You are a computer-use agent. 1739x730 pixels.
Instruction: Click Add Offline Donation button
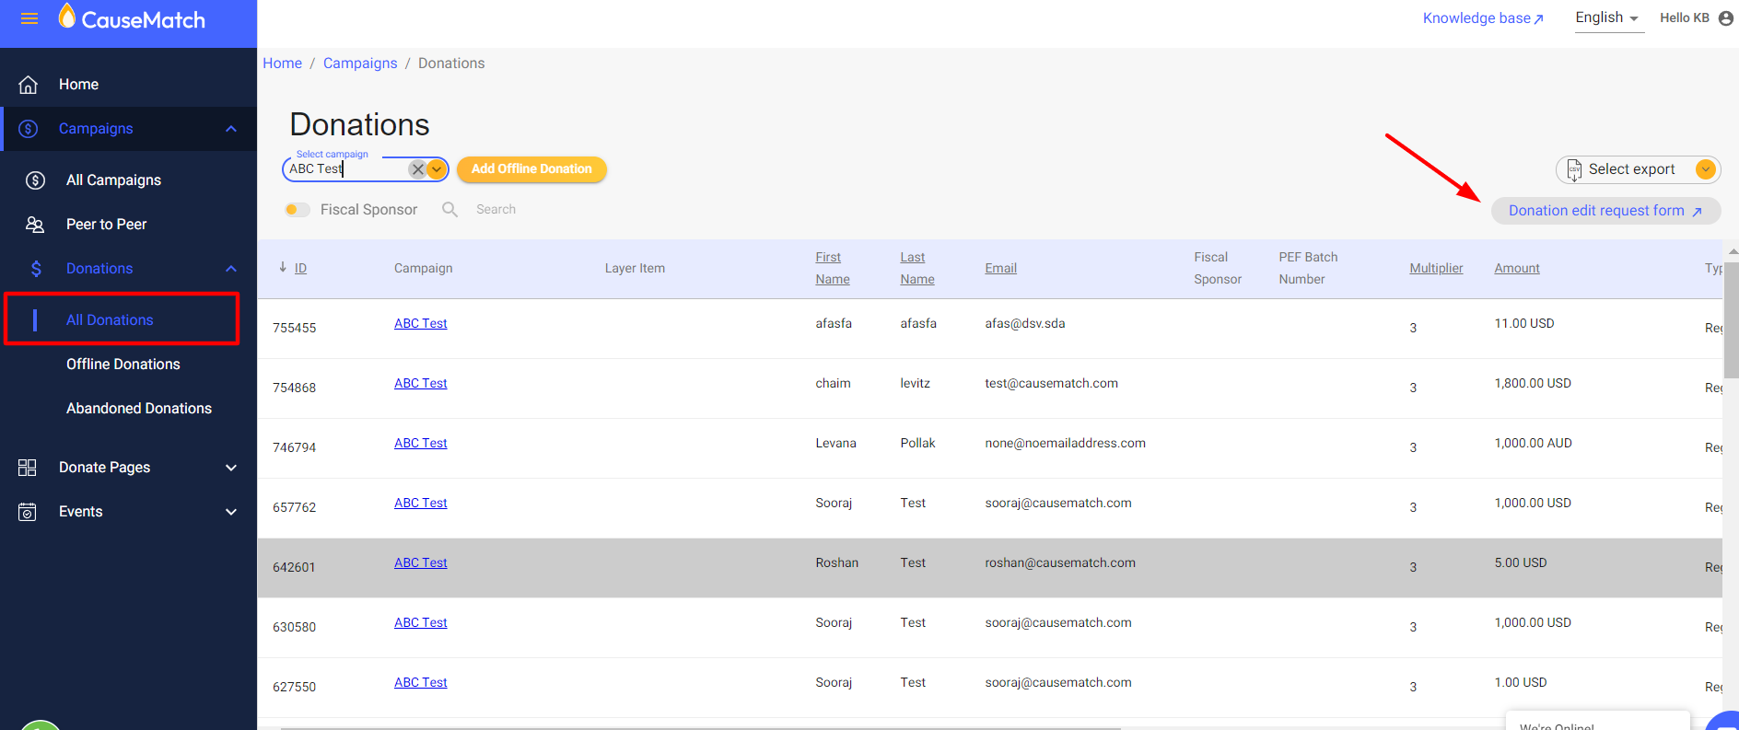(531, 169)
